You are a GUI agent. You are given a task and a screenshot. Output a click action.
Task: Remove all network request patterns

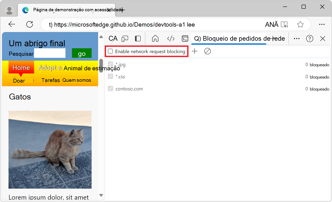coord(207,51)
